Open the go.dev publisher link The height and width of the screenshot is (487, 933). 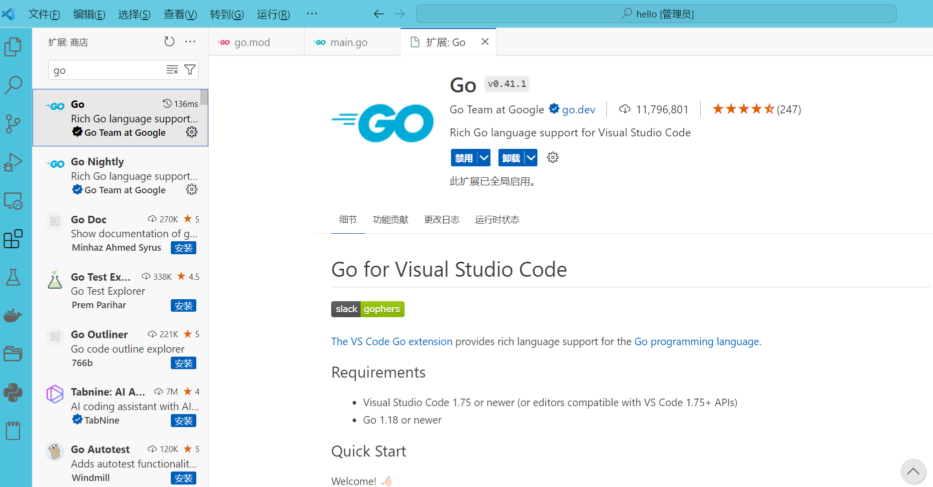578,109
